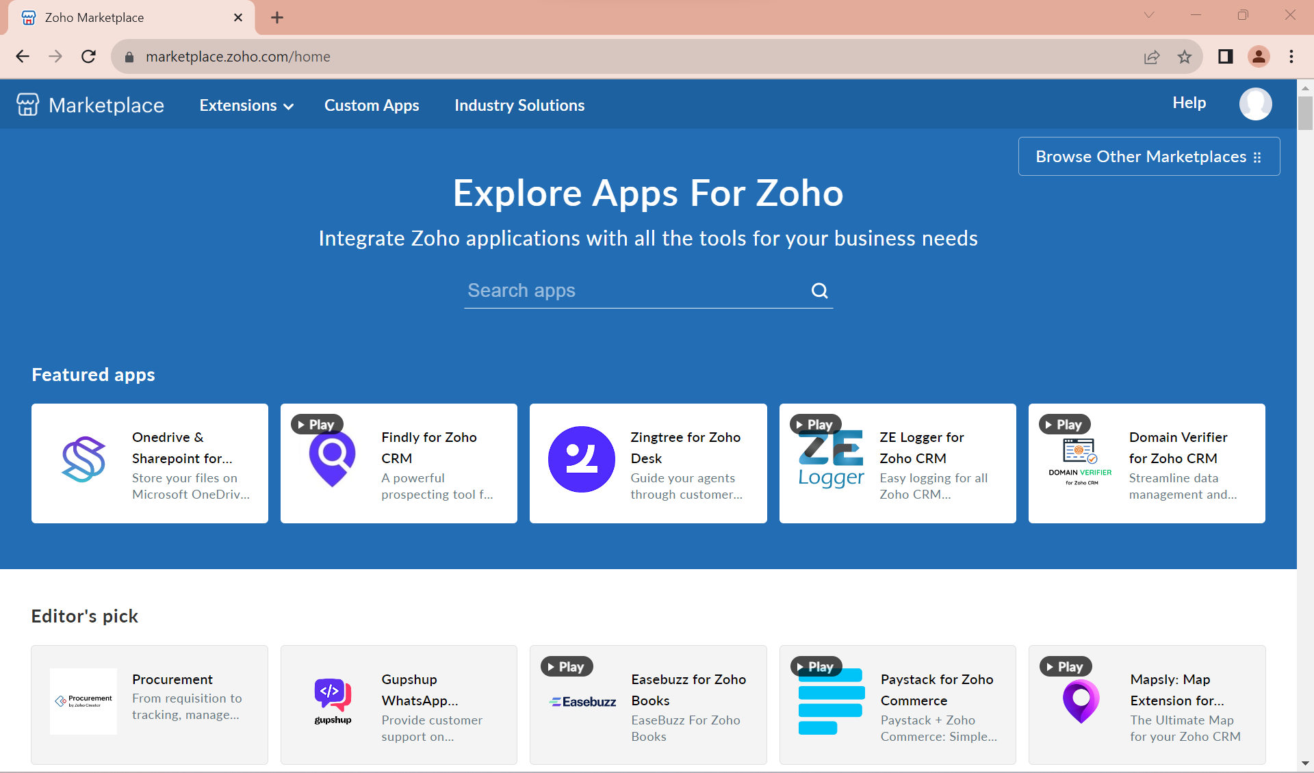Click the Marketplace storefront logo icon
The image size is (1314, 773).
27,105
